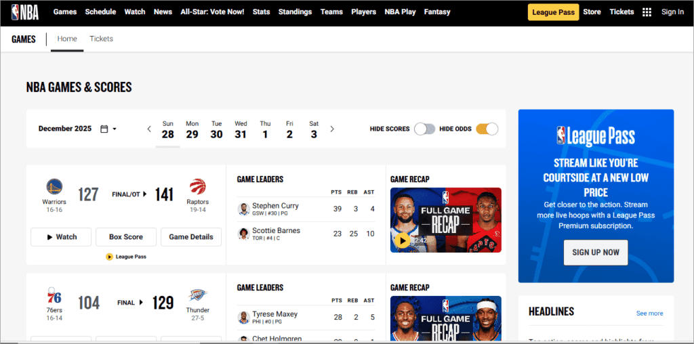The width and height of the screenshot is (694, 344).
Task: Open NBA Play in top navigation
Action: [x=400, y=12]
